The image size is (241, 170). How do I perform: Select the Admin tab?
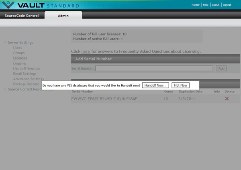(x=63, y=16)
